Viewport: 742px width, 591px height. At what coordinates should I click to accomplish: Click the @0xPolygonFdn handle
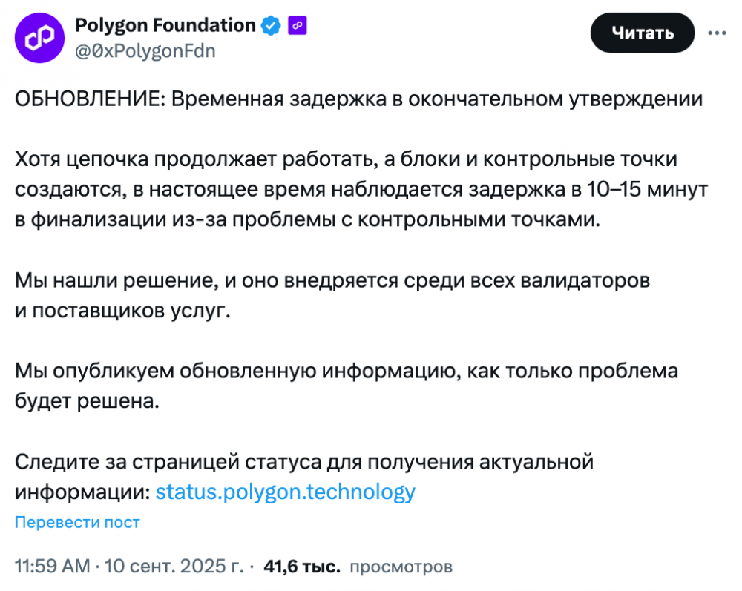tap(145, 50)
